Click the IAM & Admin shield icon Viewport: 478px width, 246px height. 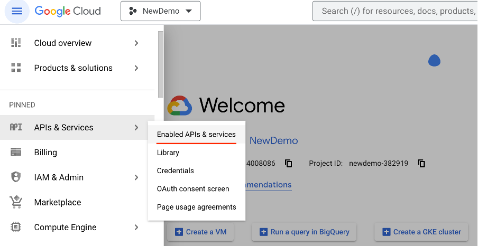point(16,177)
